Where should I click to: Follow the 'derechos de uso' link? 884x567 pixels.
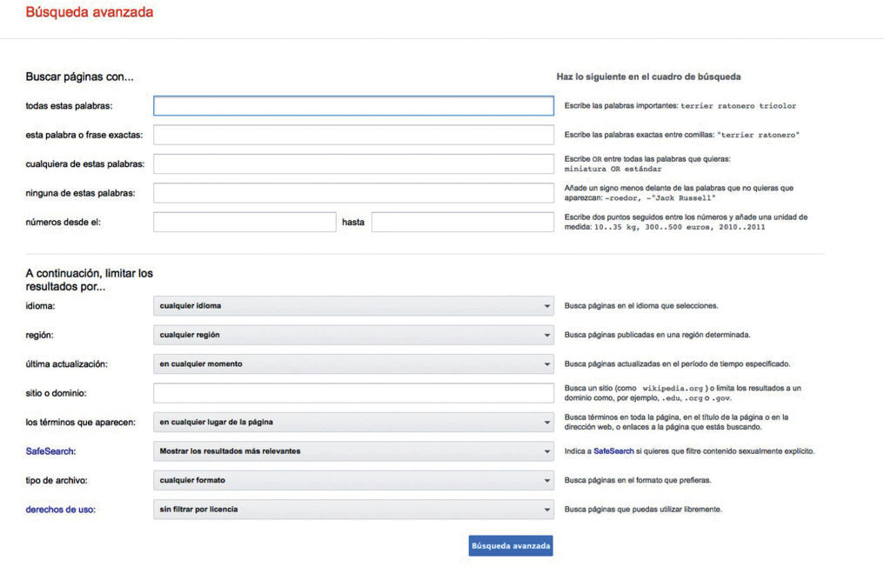(60, 510)
